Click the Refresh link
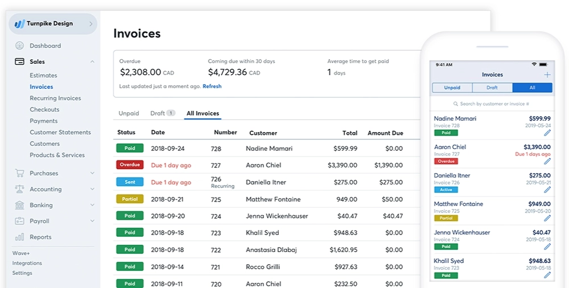Screen dimensions: 569x288 coord(212,87)
